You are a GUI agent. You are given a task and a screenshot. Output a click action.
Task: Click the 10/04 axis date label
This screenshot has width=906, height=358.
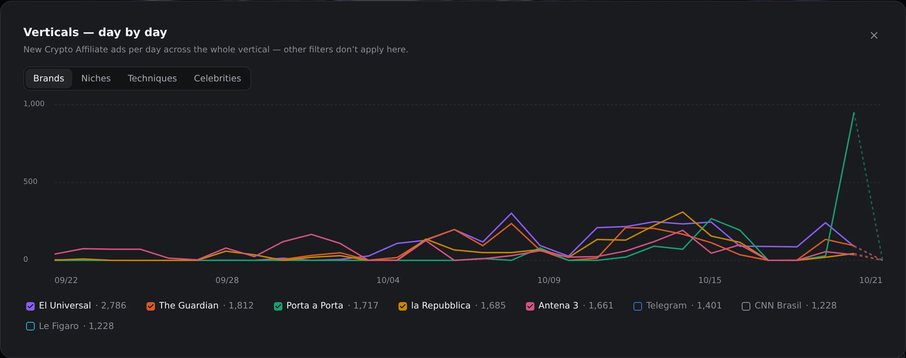pyautogui.click(x=388, y=280)
